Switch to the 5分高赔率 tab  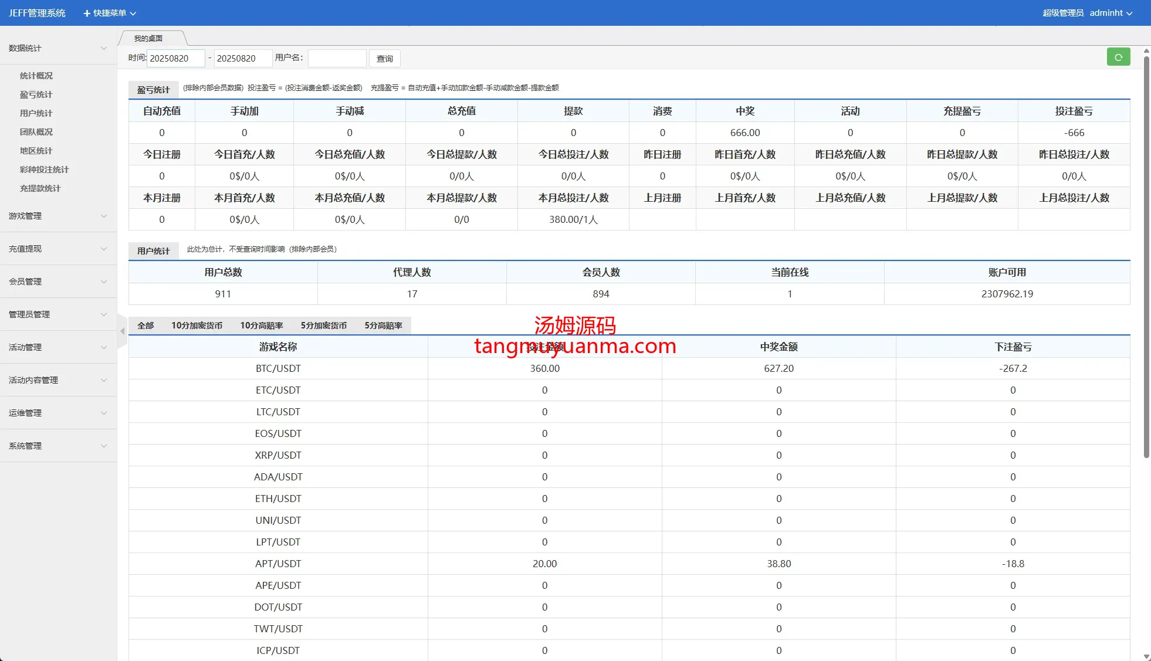pos(383,326)
